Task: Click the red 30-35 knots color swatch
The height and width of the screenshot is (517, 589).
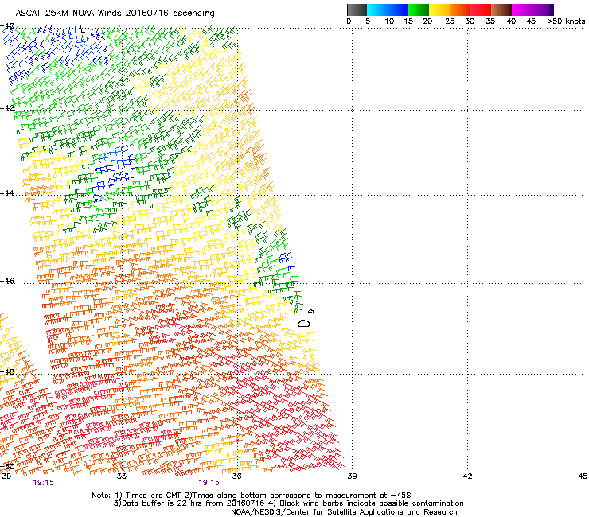Action: 481,10
